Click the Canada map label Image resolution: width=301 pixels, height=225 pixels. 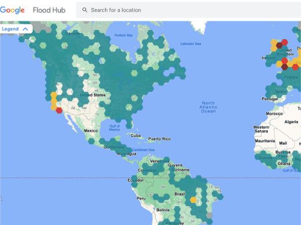coord(72,33)
